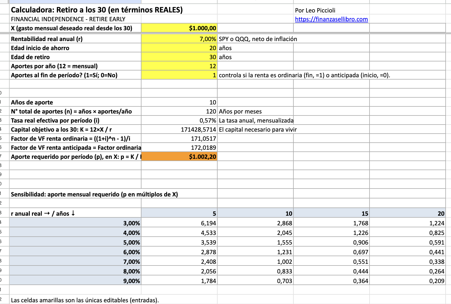
Task: Select the effective rate value 0,57%
Action: tap(179, 120)
